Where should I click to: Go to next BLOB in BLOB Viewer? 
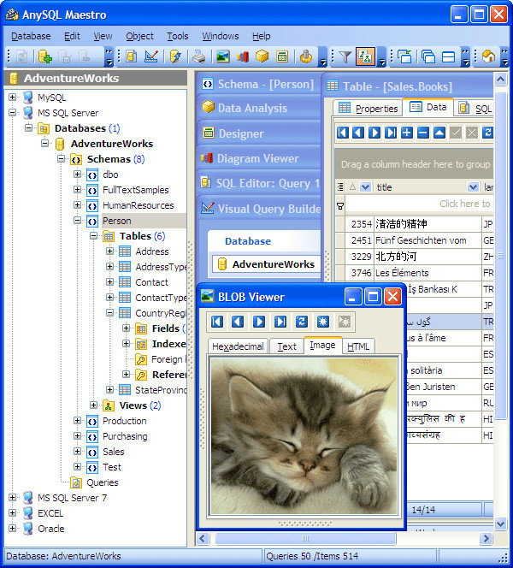(x=259, y=322)
